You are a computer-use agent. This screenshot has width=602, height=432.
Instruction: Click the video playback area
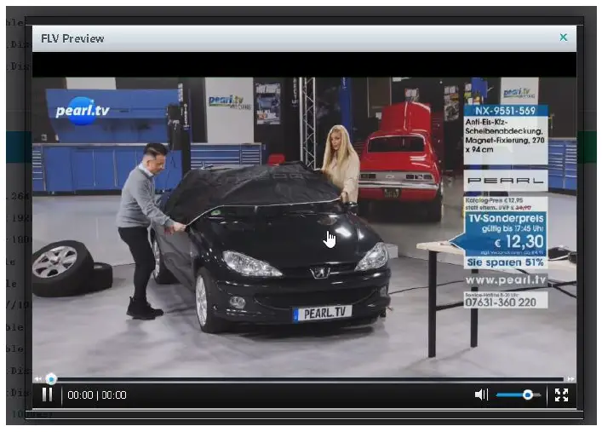[304, 214]
